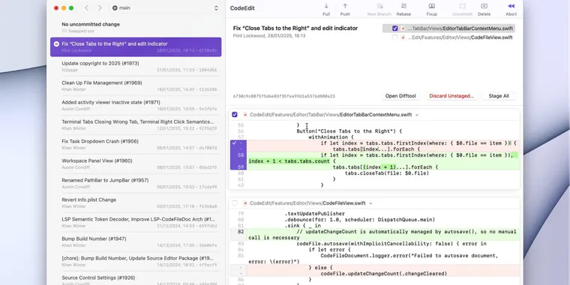Click the Stage All button
Screen dimensions: 570x285
click(499, 96)
